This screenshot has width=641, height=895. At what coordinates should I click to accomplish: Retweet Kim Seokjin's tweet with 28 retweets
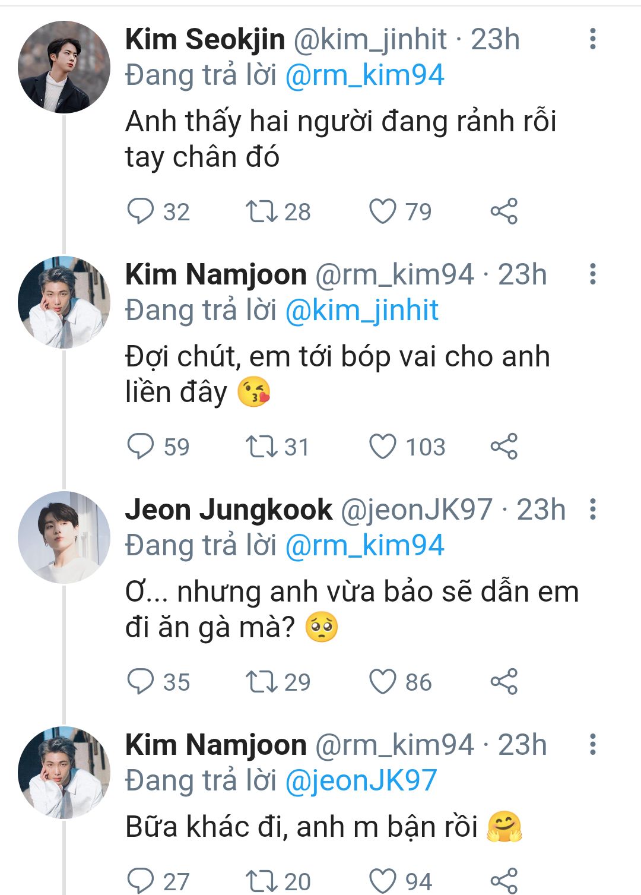coord(262,211)
